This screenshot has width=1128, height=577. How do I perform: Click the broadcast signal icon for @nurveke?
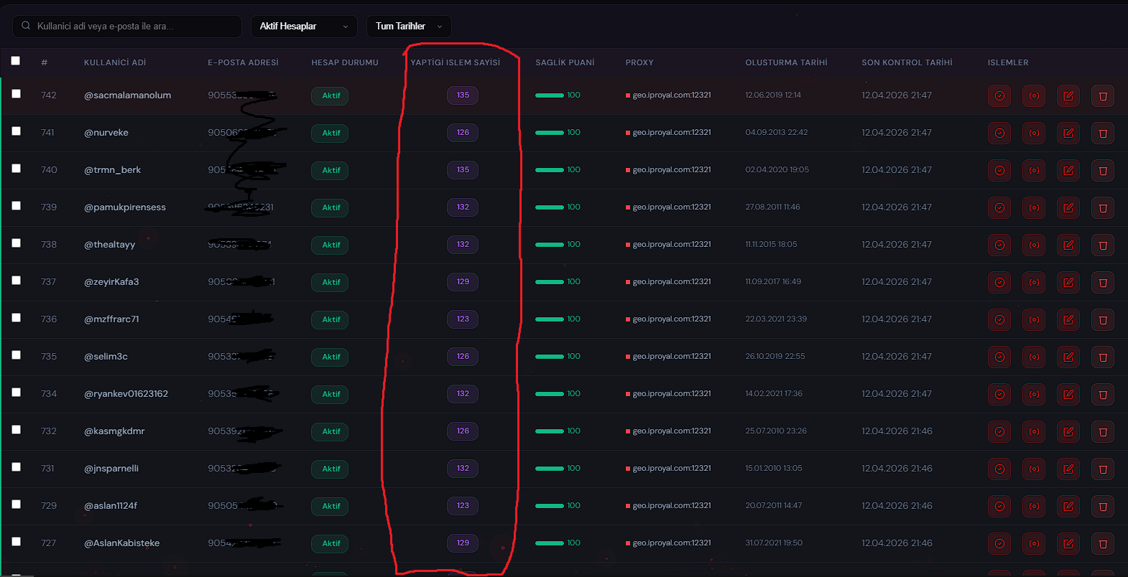point(1034,133)
